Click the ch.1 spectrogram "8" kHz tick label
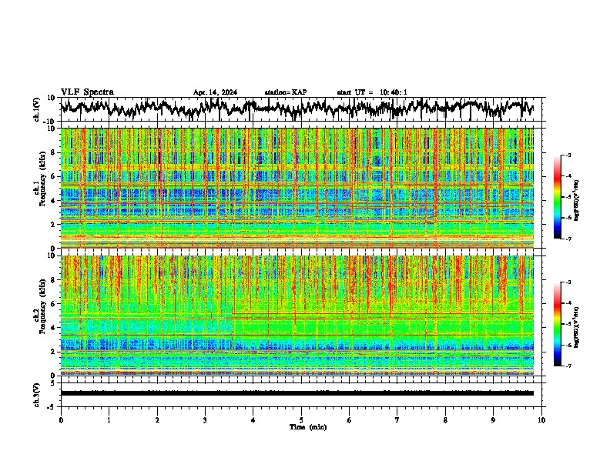This screenshot has height=471, width=610. [54, 152]
